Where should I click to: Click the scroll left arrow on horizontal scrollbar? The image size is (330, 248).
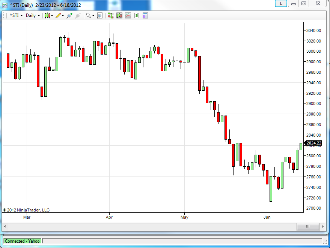[x=5, y=227]
